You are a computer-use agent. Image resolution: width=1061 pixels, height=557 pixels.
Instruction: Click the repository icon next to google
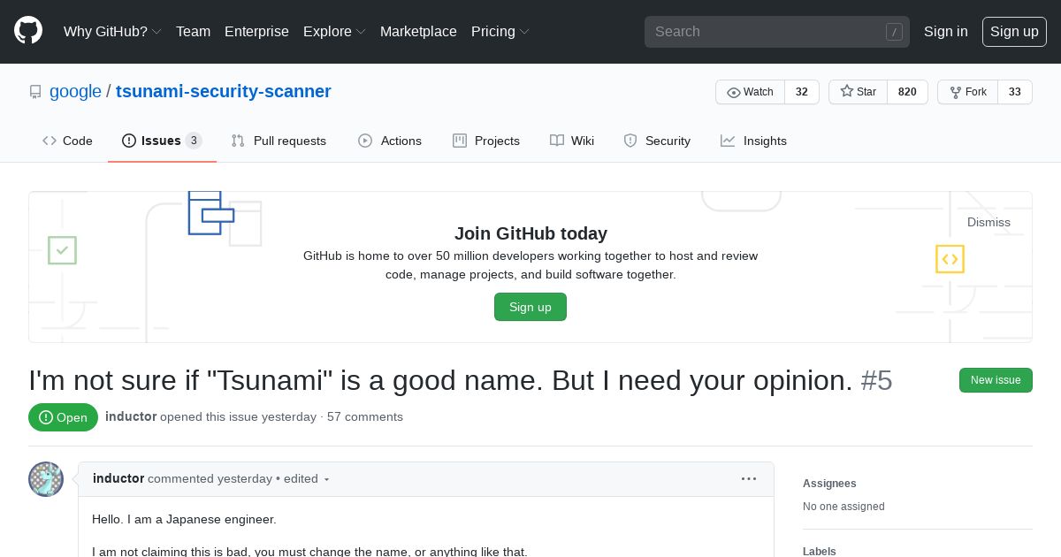tap(35, 92)
